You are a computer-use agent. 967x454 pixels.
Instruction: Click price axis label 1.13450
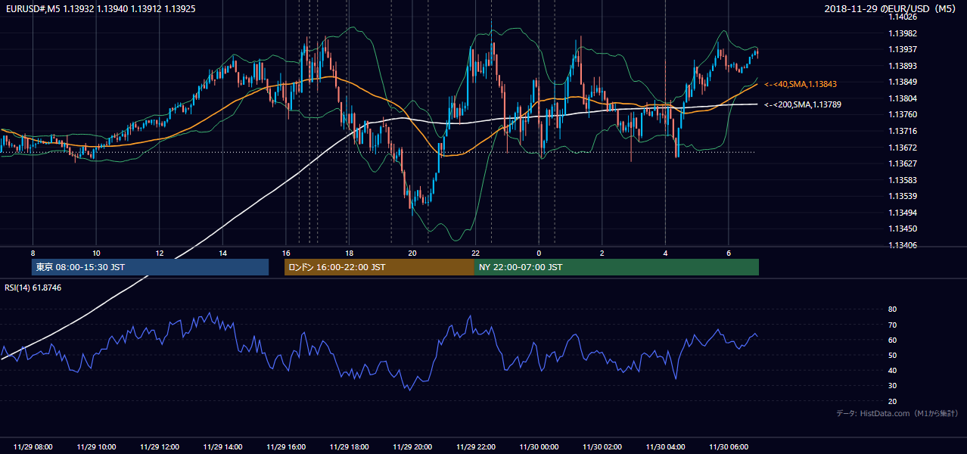(x=902, y=229)
